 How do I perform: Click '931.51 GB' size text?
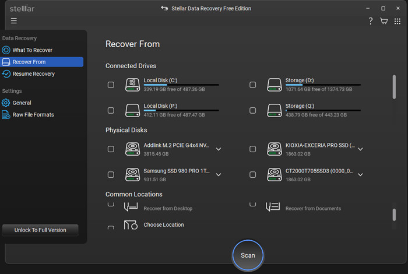pyautogui.click(x=155, y=180)
